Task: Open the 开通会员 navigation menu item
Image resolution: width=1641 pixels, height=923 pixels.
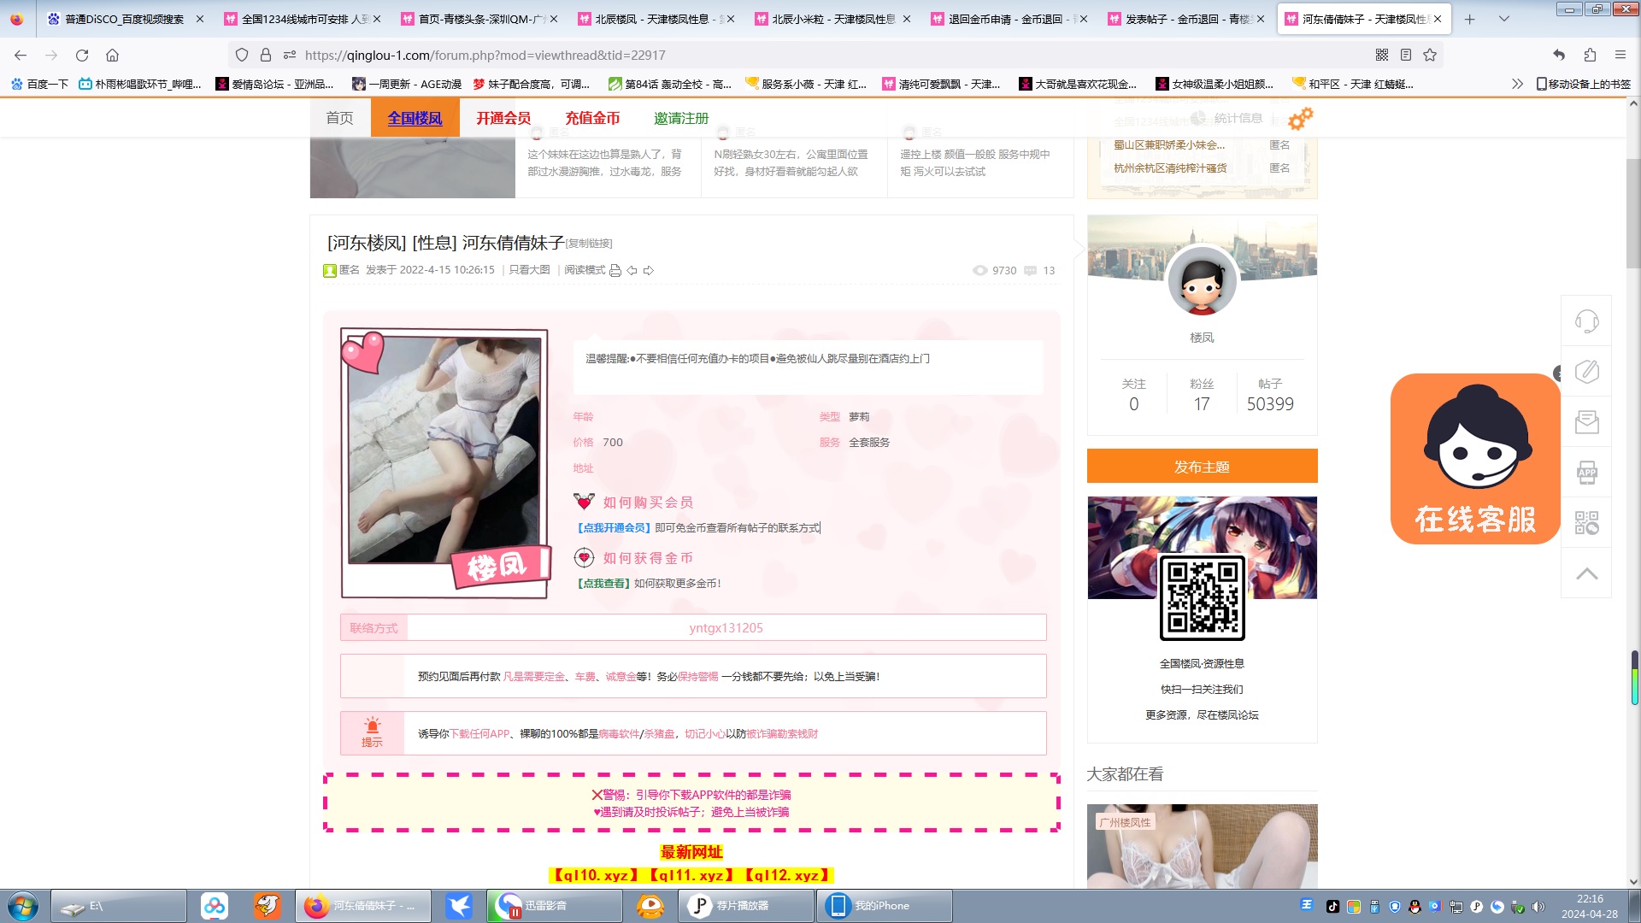Action: pyautogui.click(x=503, y=118)
